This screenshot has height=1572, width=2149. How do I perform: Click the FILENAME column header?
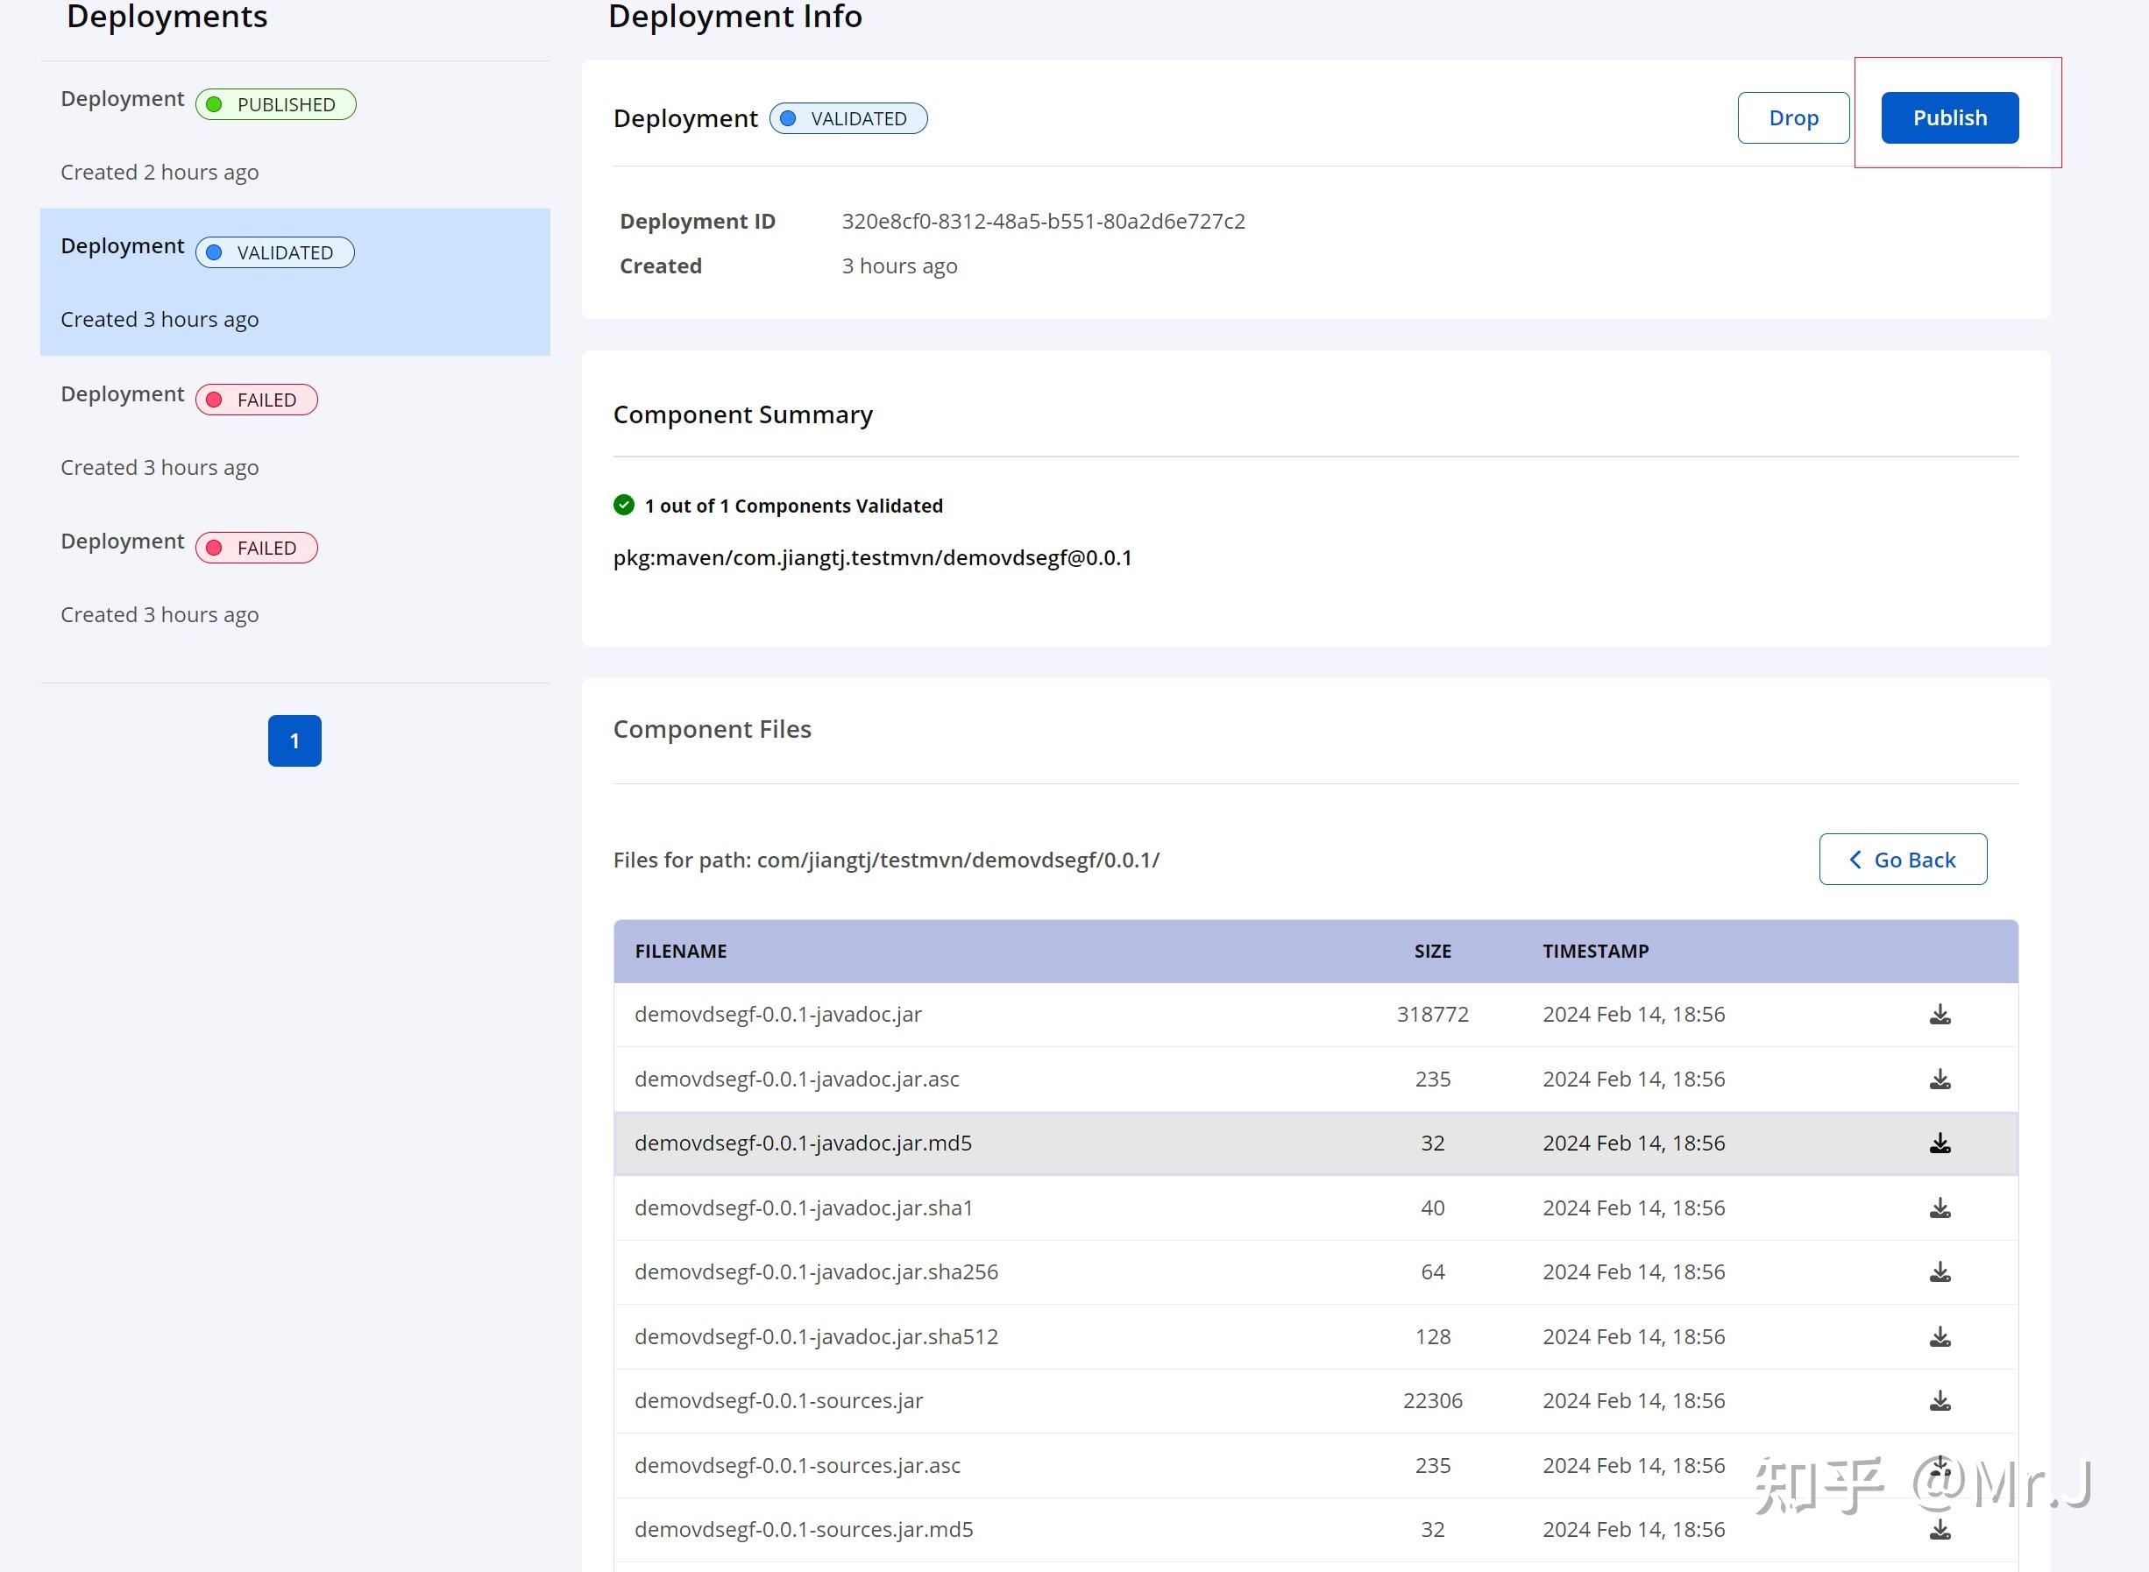680,951
